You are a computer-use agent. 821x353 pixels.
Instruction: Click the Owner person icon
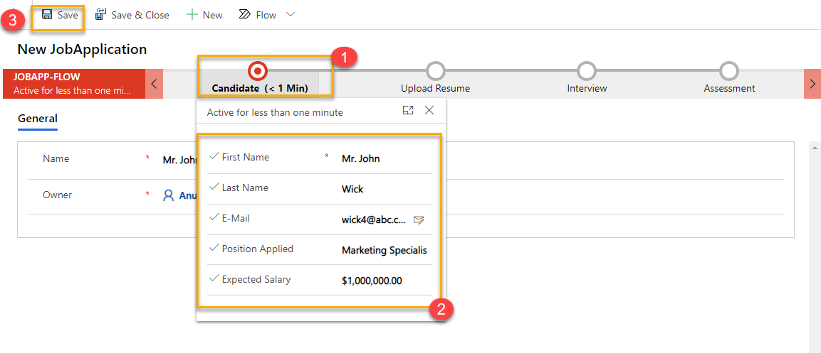[x=169, y=196]
